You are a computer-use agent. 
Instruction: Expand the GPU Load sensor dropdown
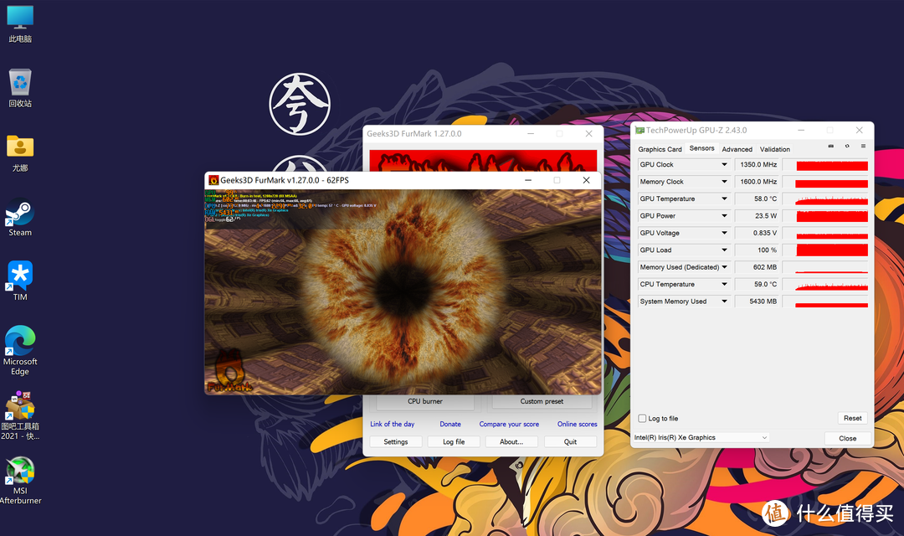(x=724, y=250)
